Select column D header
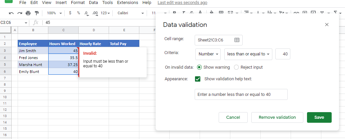Viewport: 345px width, 139px height. point(94,30)
